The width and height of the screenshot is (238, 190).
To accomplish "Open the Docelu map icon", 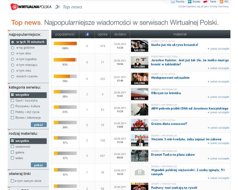I will tap(190, 1).
